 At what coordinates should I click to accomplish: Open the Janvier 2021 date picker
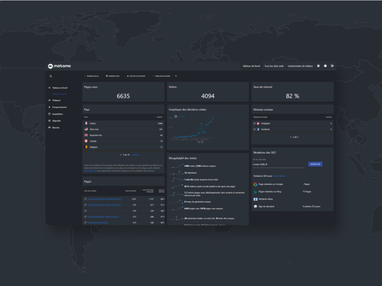point(113,76)
